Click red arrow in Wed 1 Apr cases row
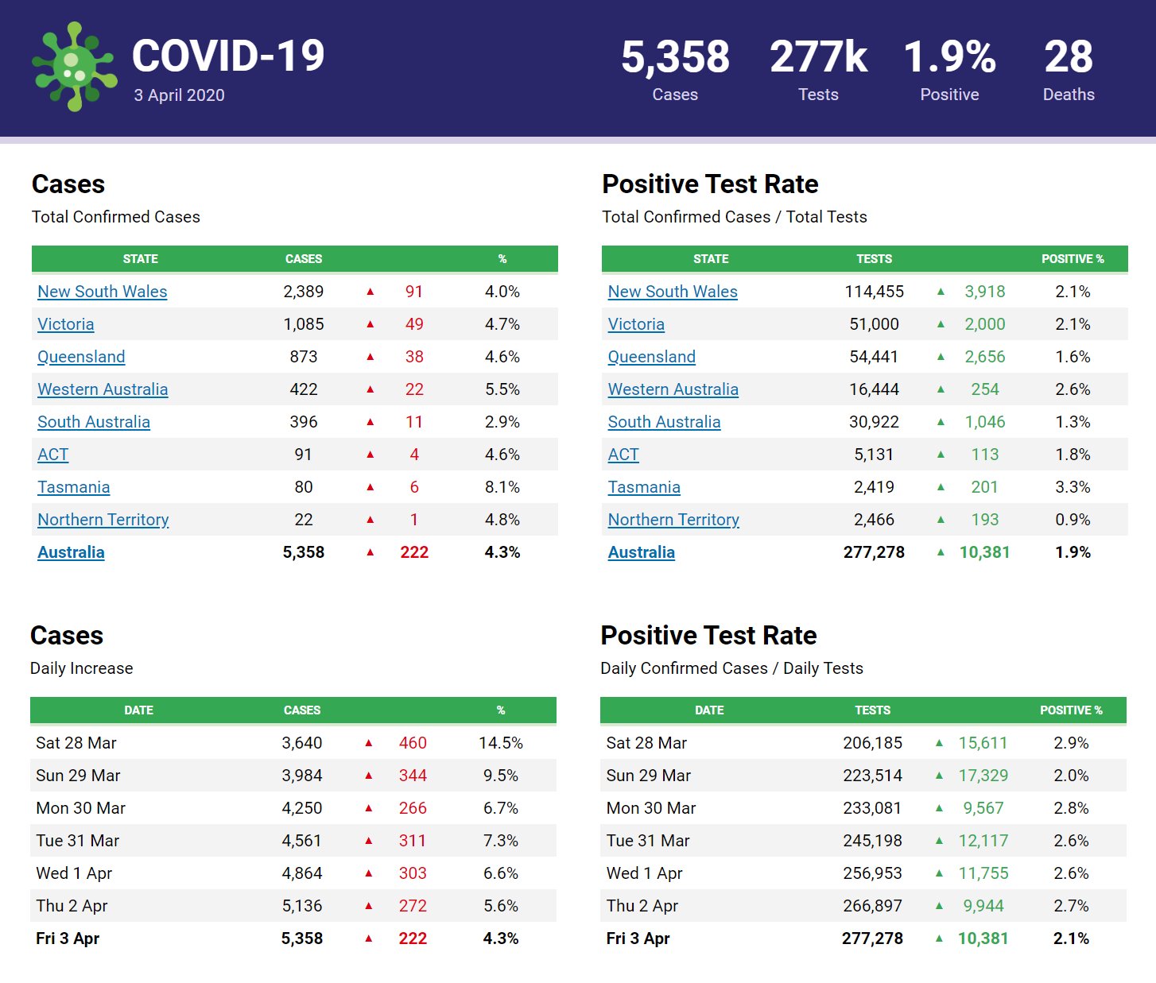1156x983 pixels. coord(369,873)
